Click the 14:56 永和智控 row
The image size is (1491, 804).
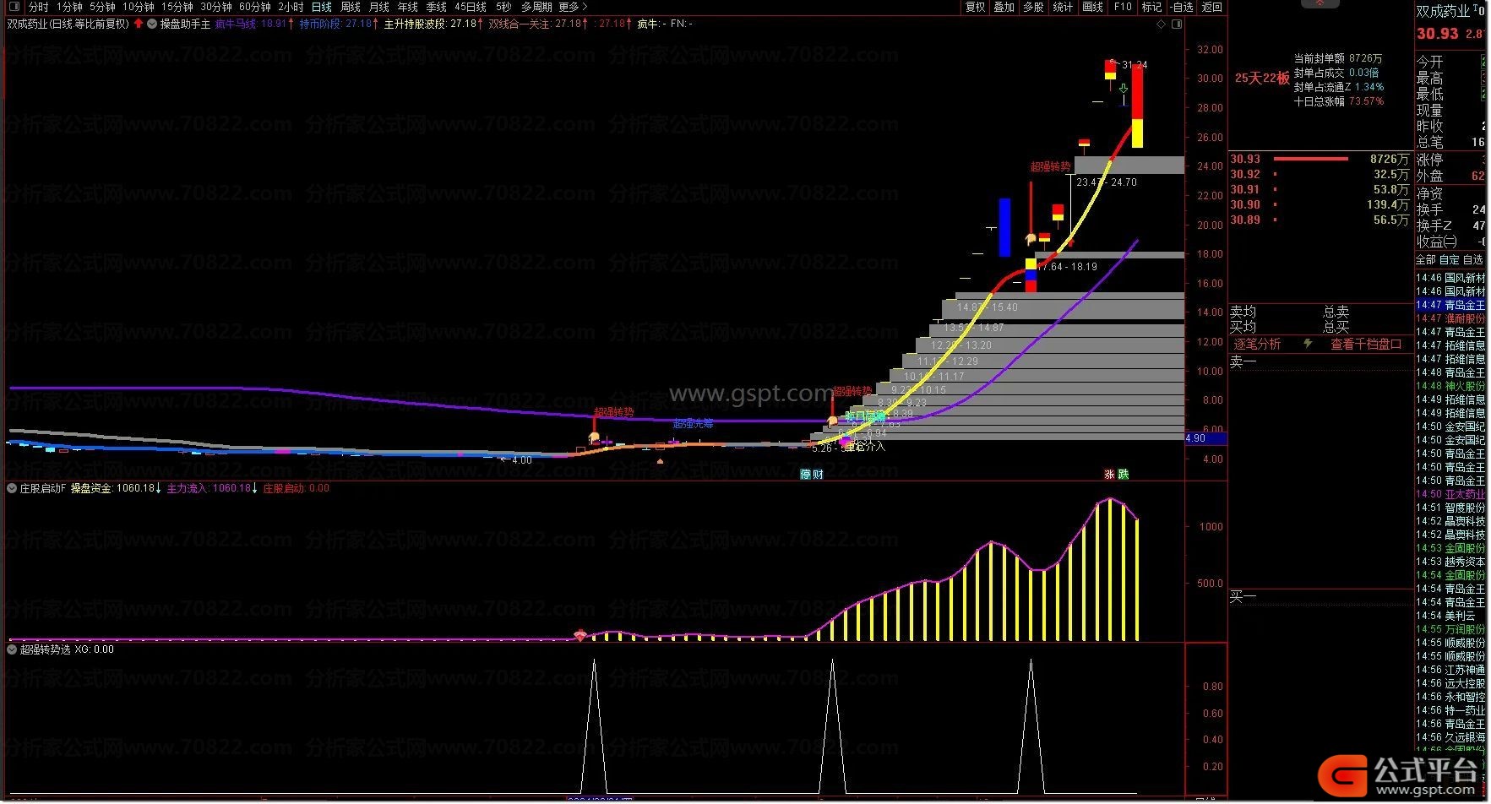tap(1450, 697)
